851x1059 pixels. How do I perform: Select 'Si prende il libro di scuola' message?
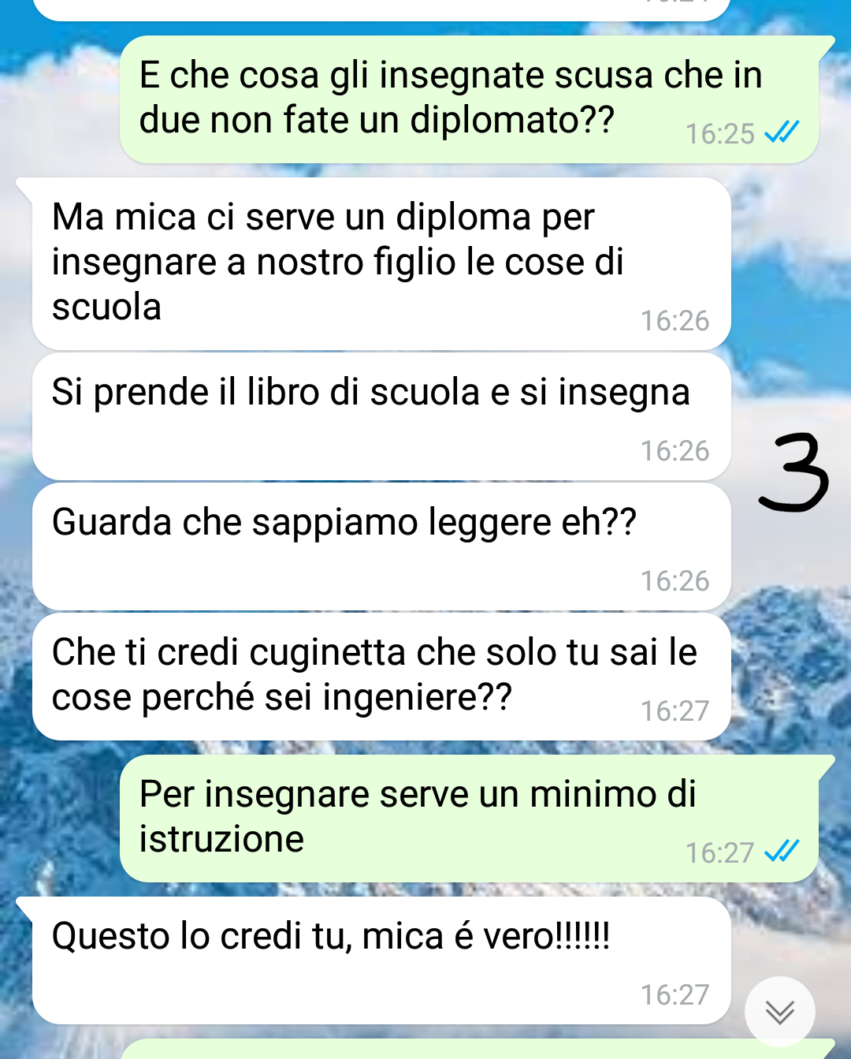click(381, 416)
